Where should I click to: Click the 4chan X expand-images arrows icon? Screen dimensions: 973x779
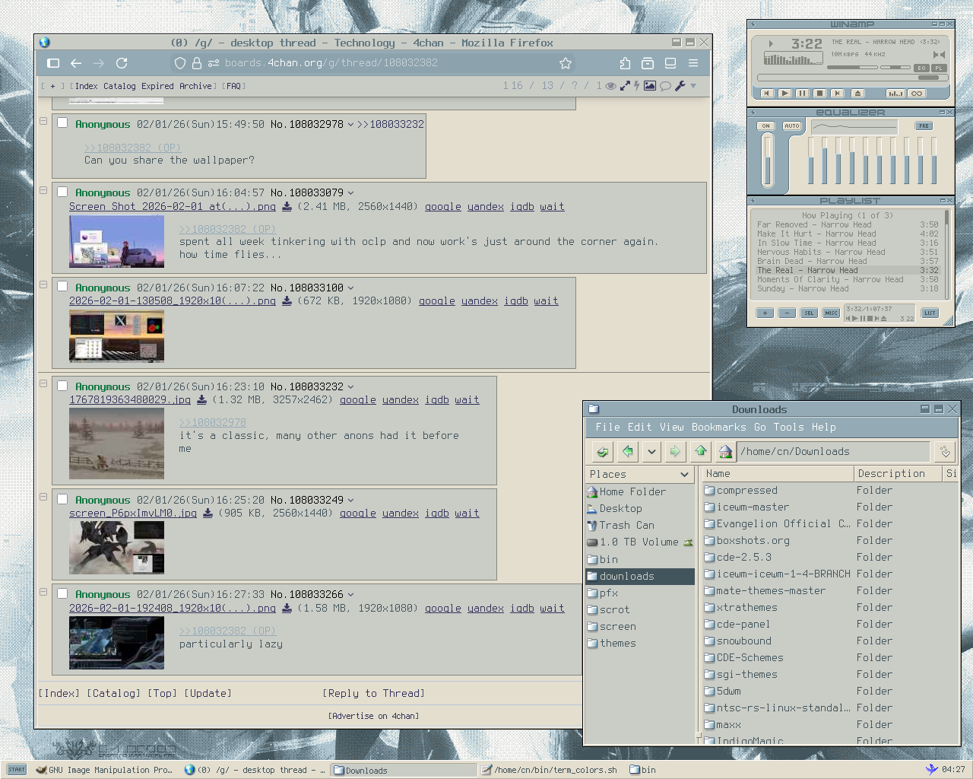click(x=625, y=86)
